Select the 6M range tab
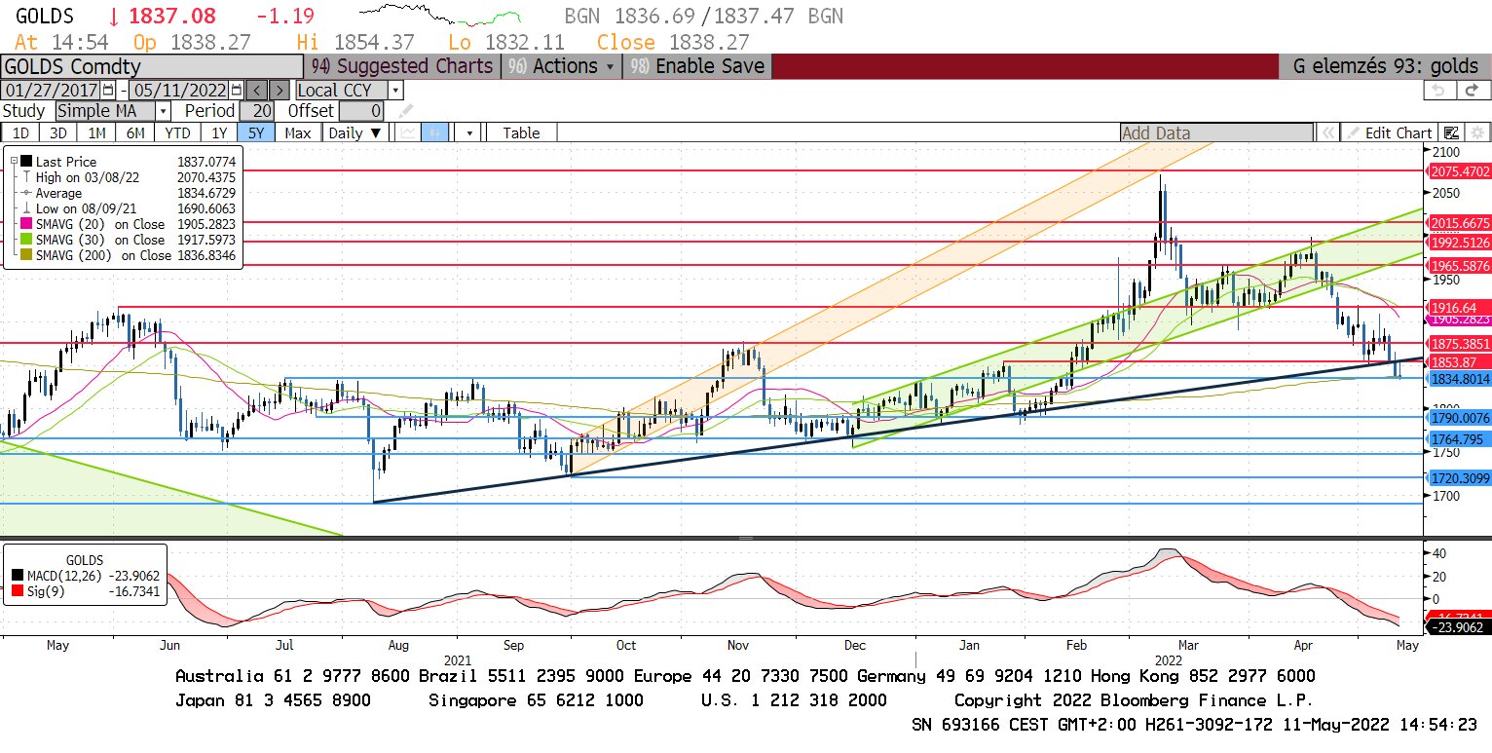This screenshot has height=753, width=1492. 135,132
